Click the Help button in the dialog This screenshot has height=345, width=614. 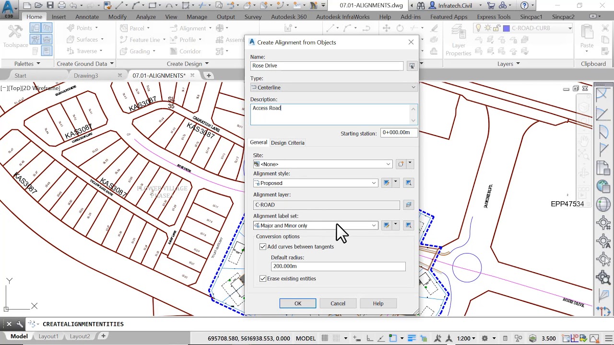(378, 303)
